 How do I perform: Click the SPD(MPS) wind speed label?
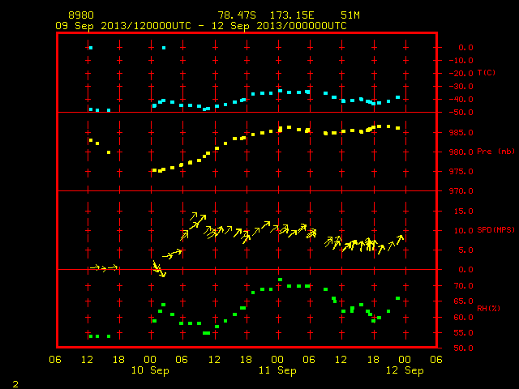(x=495, y=230)
